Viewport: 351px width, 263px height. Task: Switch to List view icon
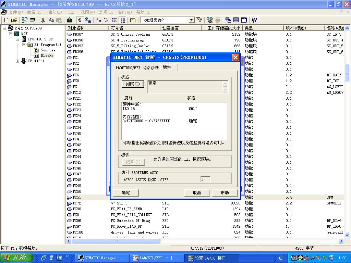[x=114, y=20]
